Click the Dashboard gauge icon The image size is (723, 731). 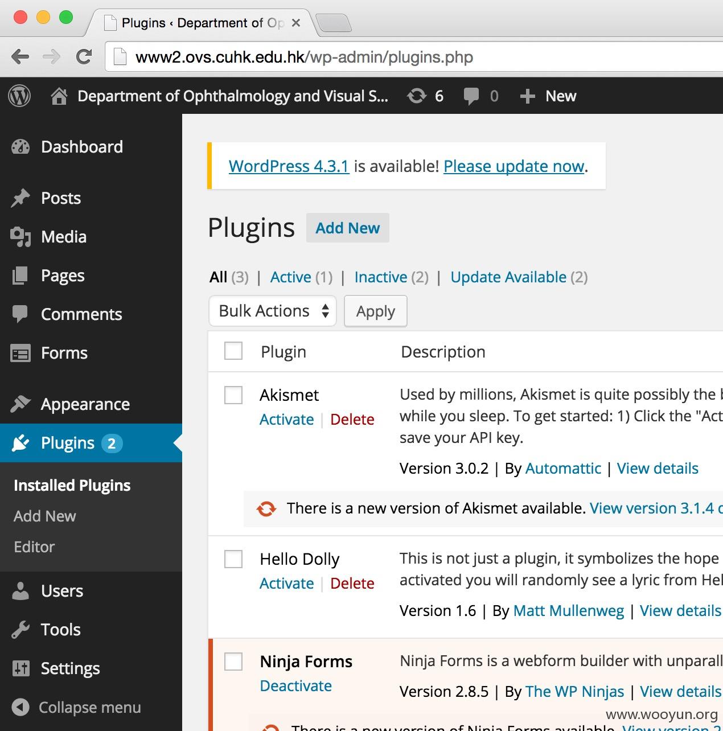point(20,147)
